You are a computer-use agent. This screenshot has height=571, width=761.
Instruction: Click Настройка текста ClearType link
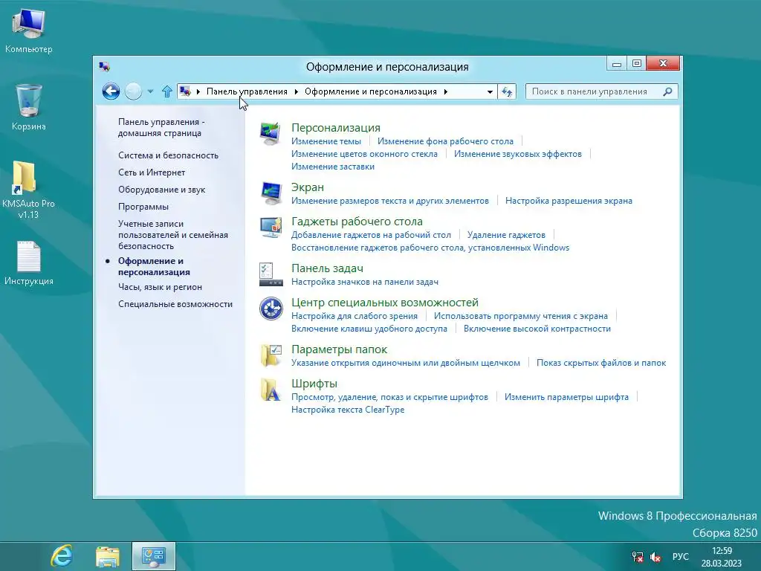348,410
